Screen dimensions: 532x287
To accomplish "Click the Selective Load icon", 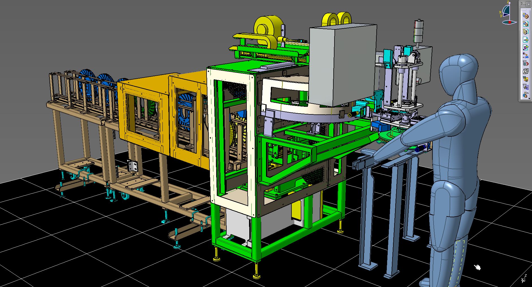I will tap(525, 79).
